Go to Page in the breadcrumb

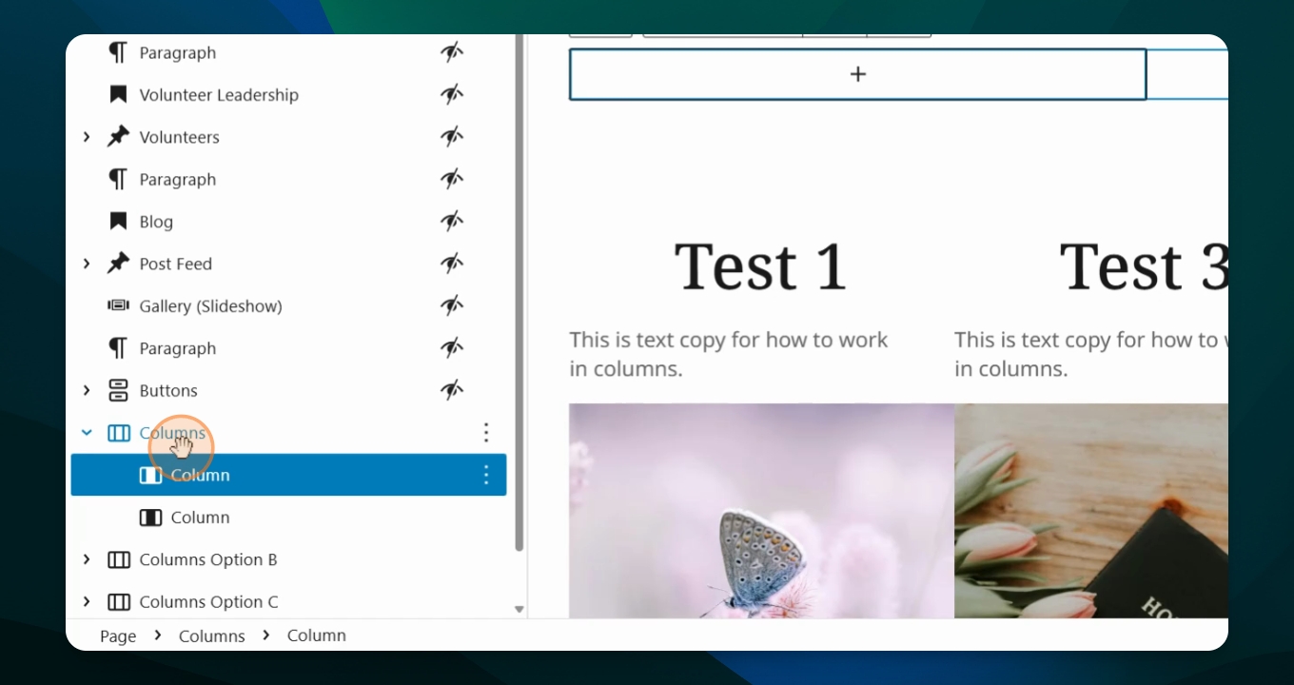[x=118, y=636]
